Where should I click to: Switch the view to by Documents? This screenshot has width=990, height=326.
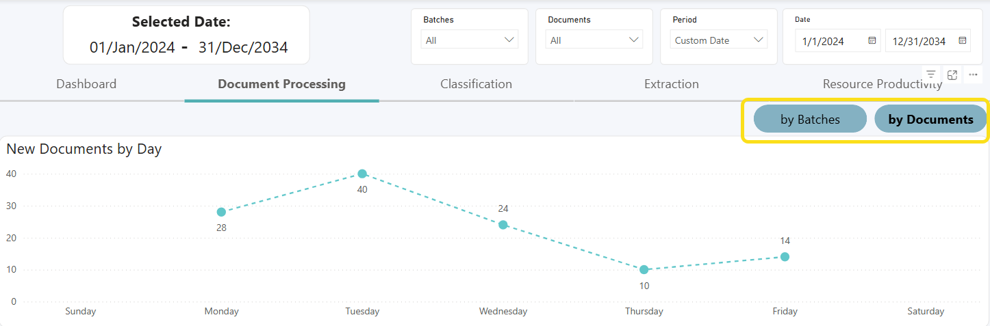click(930, 120)
